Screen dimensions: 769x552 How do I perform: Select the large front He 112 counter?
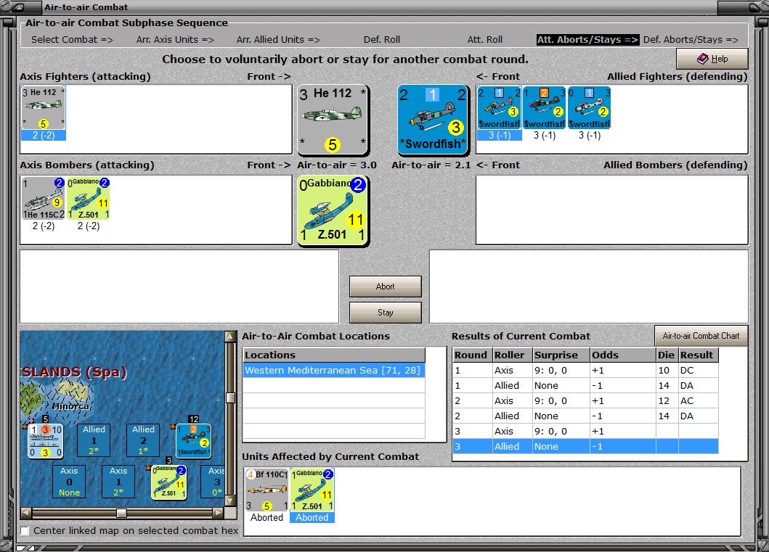click(333, 120)
